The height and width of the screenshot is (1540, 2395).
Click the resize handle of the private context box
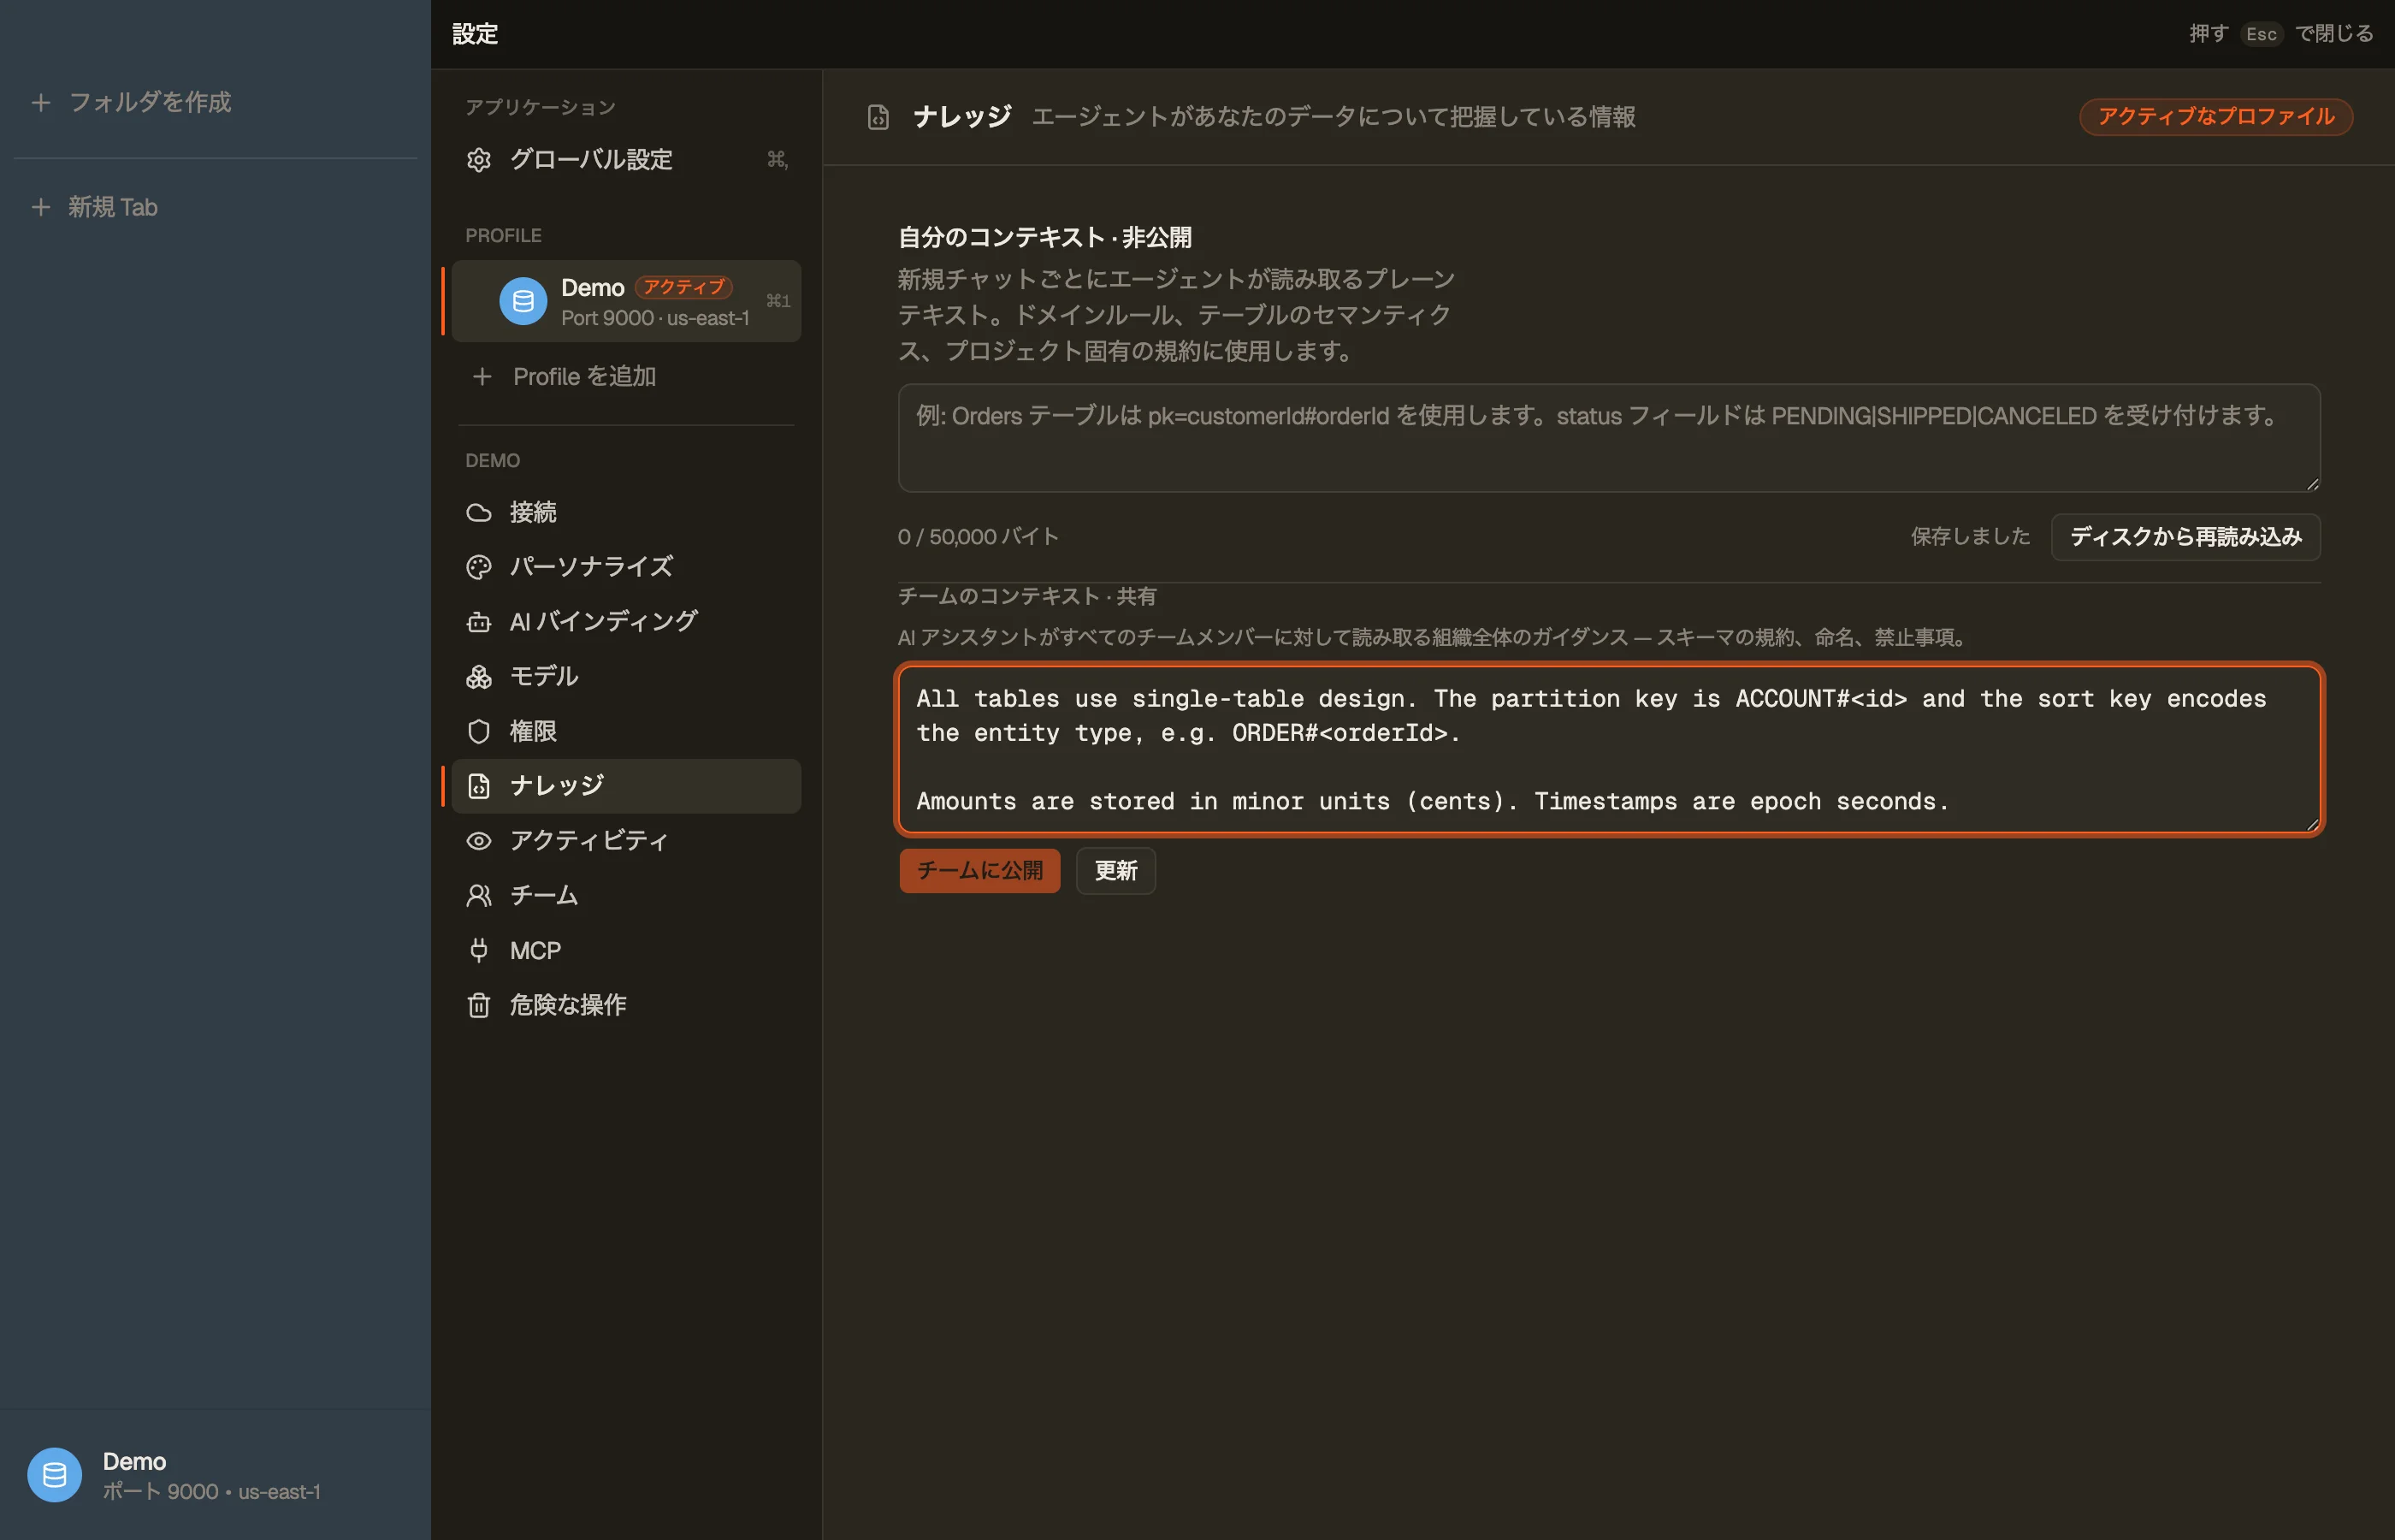tap(2312, 484)
